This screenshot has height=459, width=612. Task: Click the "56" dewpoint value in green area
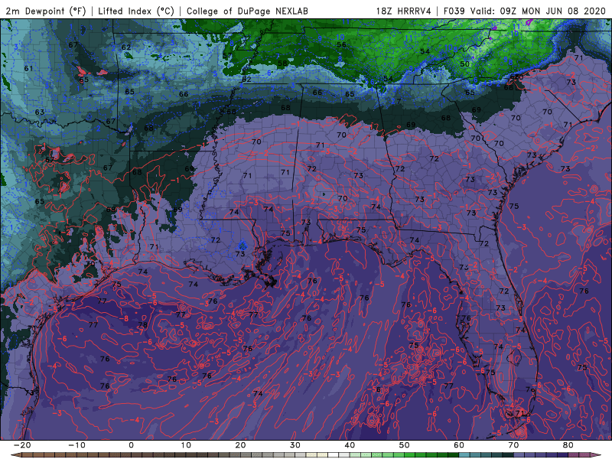(341, 44)
